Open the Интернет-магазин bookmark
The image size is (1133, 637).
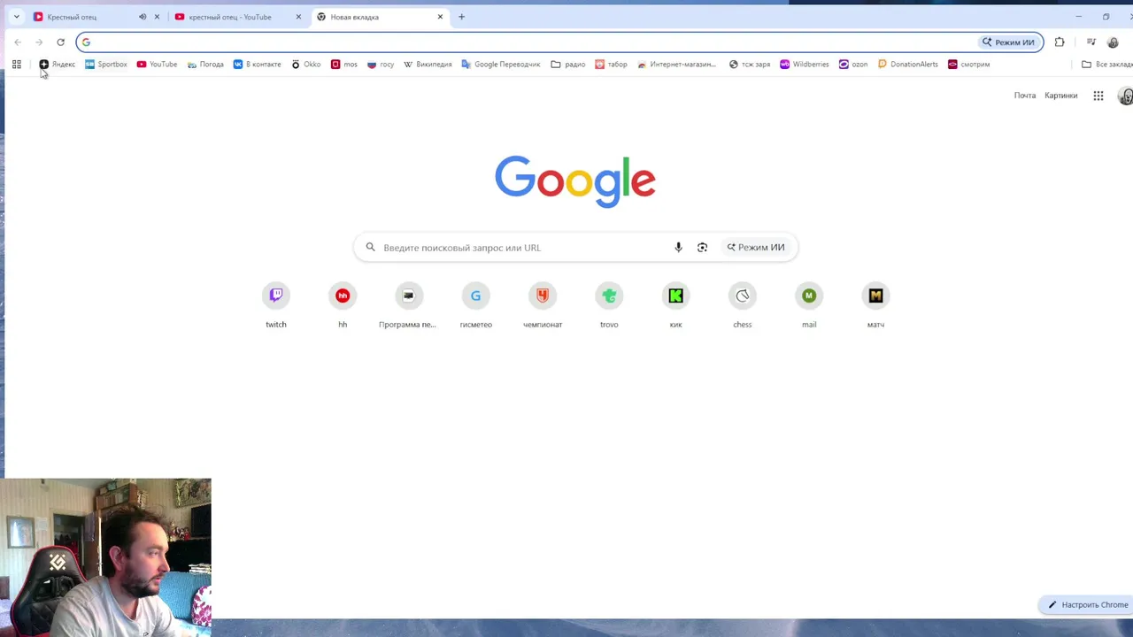coord(676,64)
